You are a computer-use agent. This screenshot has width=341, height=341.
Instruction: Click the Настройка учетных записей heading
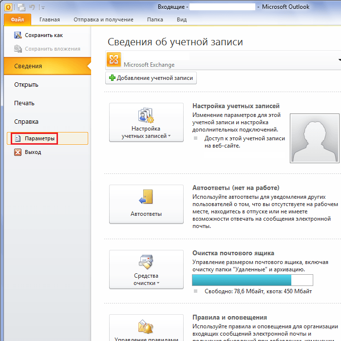coord(236,106)
